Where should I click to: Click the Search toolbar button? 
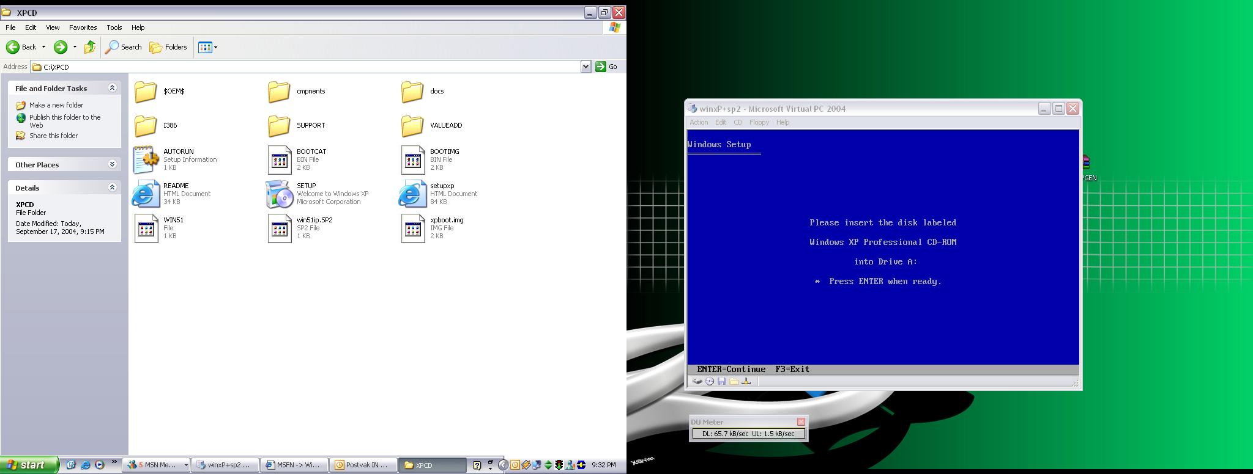pos(124,47)
